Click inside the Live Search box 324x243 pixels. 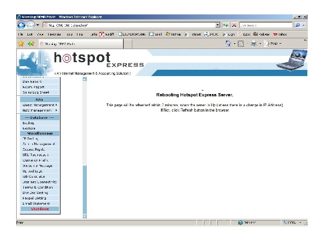[265, 25]
